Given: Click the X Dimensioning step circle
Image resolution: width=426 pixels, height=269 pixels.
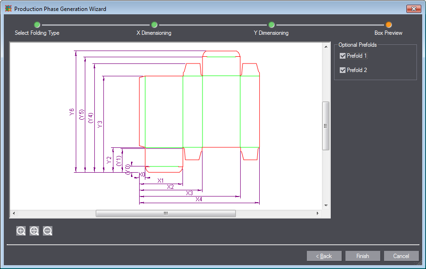Looking at the screenshot, I should (154, 25).
